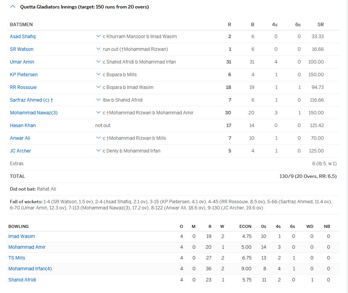Expand RR Rossouw's dismissal details
Image resolution: width=348 pixels, height=293 pixels.
click(98, 87)
